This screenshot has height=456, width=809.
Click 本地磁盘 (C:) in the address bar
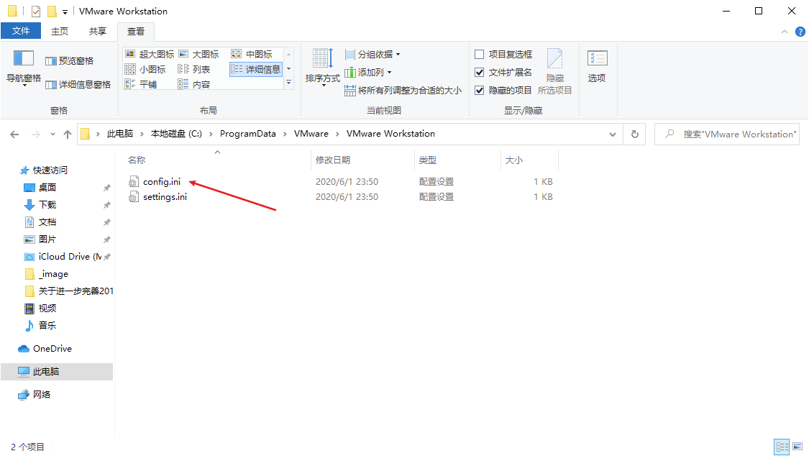[176, 134]
